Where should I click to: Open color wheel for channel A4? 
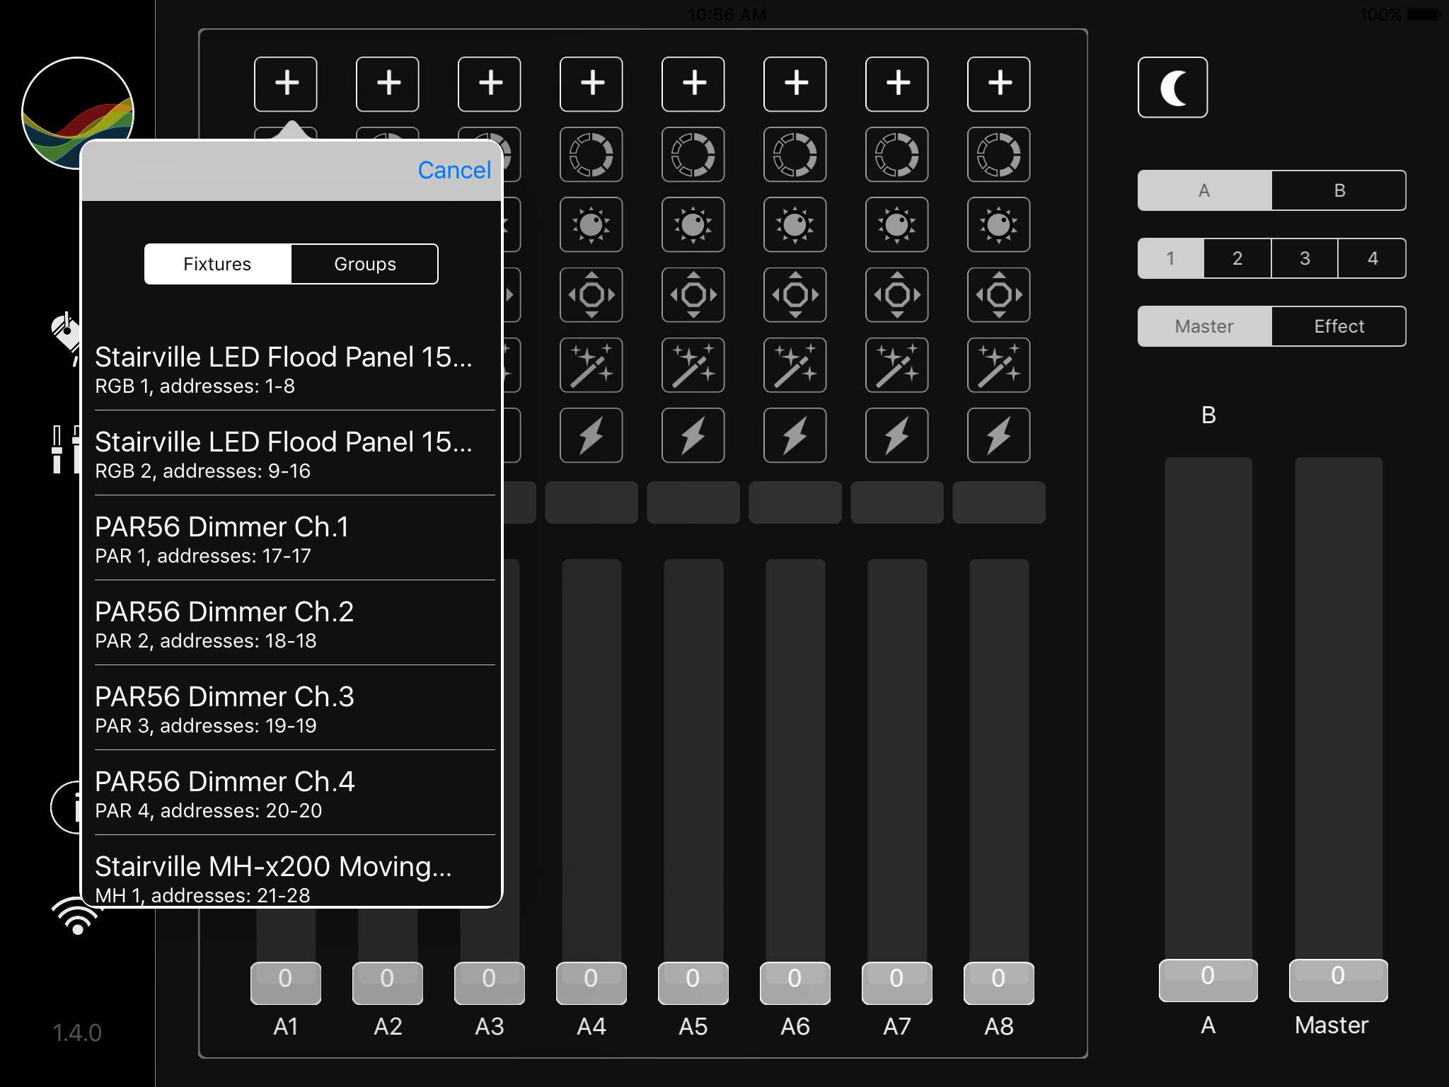591,154
